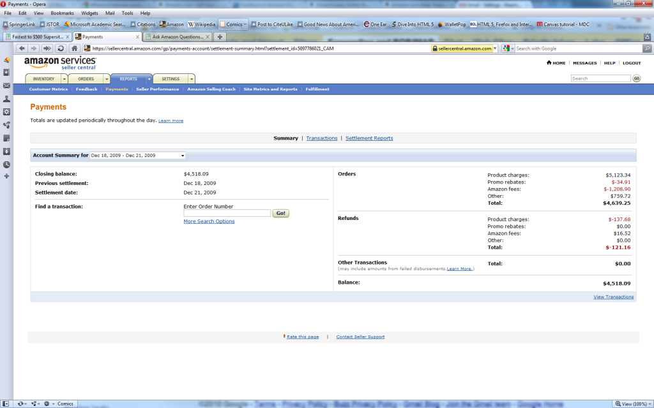The height and width of the screenshot is (408, 654).
Task: Toggle the panel sidebar from status bar
Action: click(6, 404)
